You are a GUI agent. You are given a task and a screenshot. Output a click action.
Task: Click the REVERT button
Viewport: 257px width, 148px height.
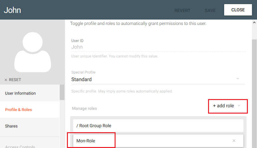[182, 10]
